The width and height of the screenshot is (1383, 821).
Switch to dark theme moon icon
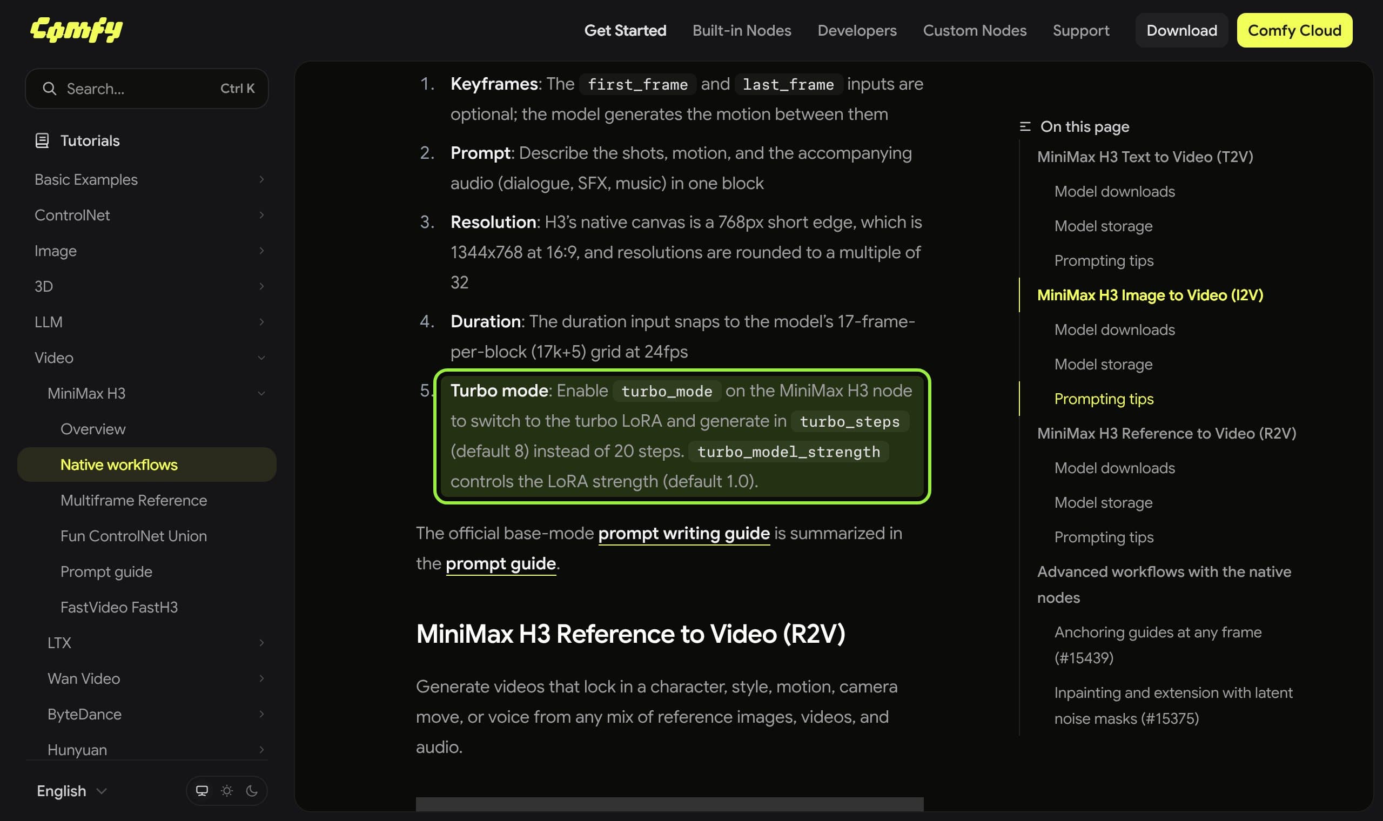click(x=252, y=791)
